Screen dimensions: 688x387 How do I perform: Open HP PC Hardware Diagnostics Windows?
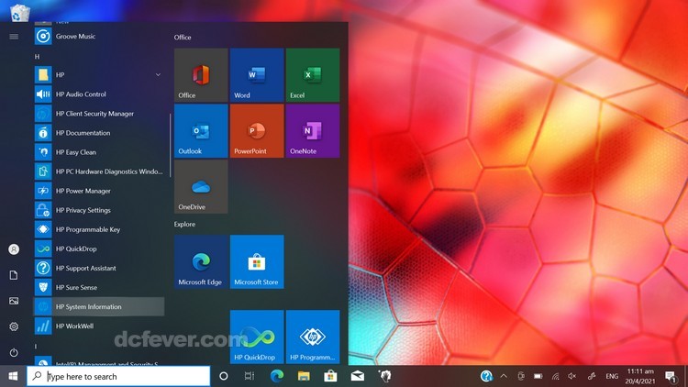tap(99, 171)
